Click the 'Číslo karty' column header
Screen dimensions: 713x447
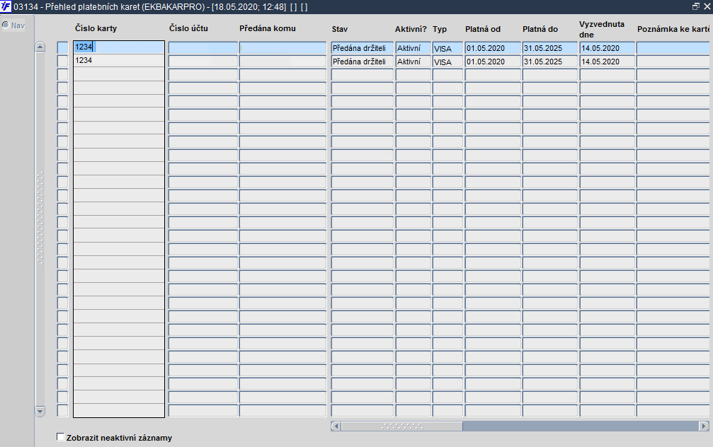(96, 28)
